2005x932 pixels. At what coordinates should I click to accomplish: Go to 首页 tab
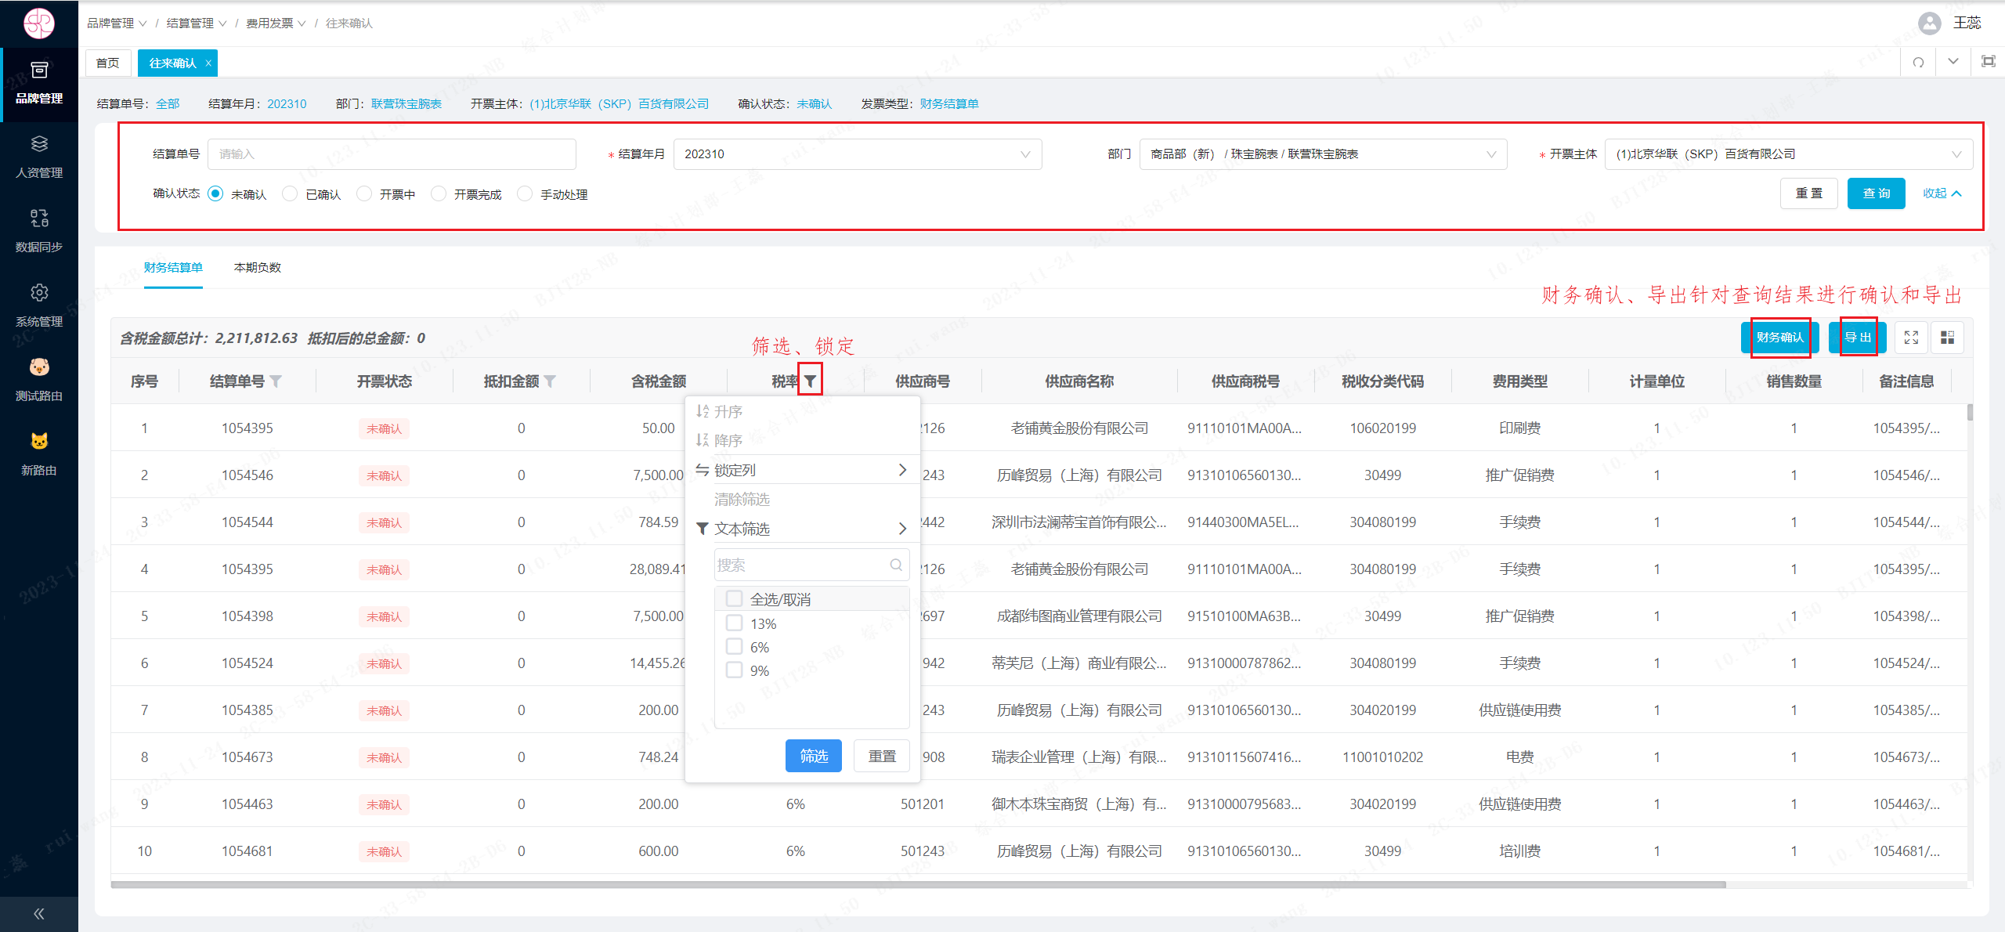108,63
